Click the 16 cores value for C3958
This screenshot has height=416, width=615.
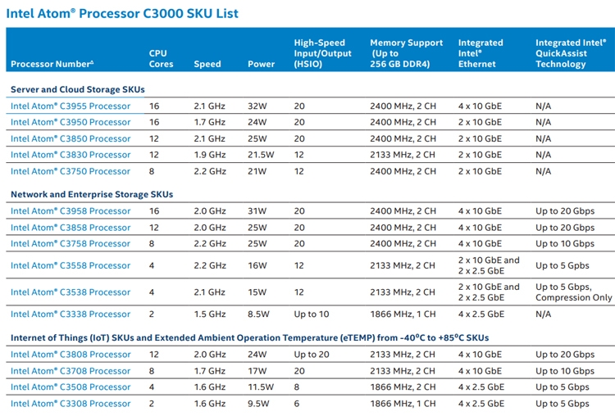pos(154,211)
